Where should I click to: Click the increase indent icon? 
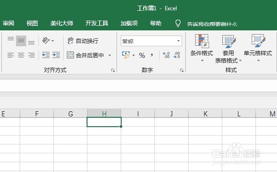pos(56,55)
